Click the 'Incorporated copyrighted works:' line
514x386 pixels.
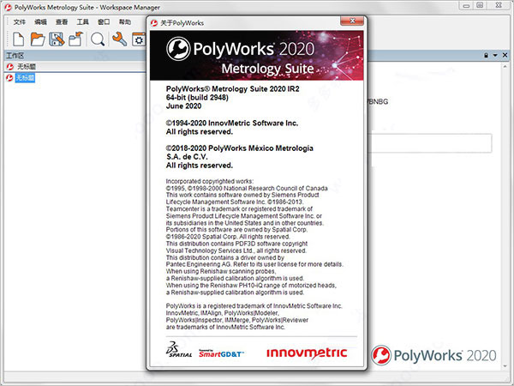point(209,181)
